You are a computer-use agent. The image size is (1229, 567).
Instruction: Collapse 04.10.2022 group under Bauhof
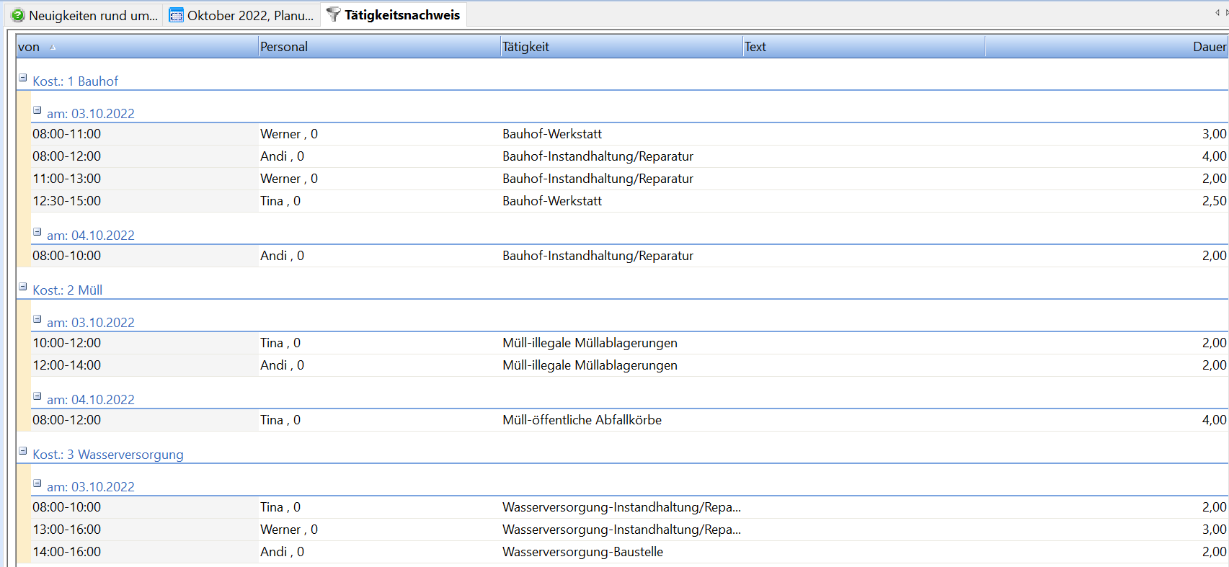pyautogui.click(x=37, y=232)
